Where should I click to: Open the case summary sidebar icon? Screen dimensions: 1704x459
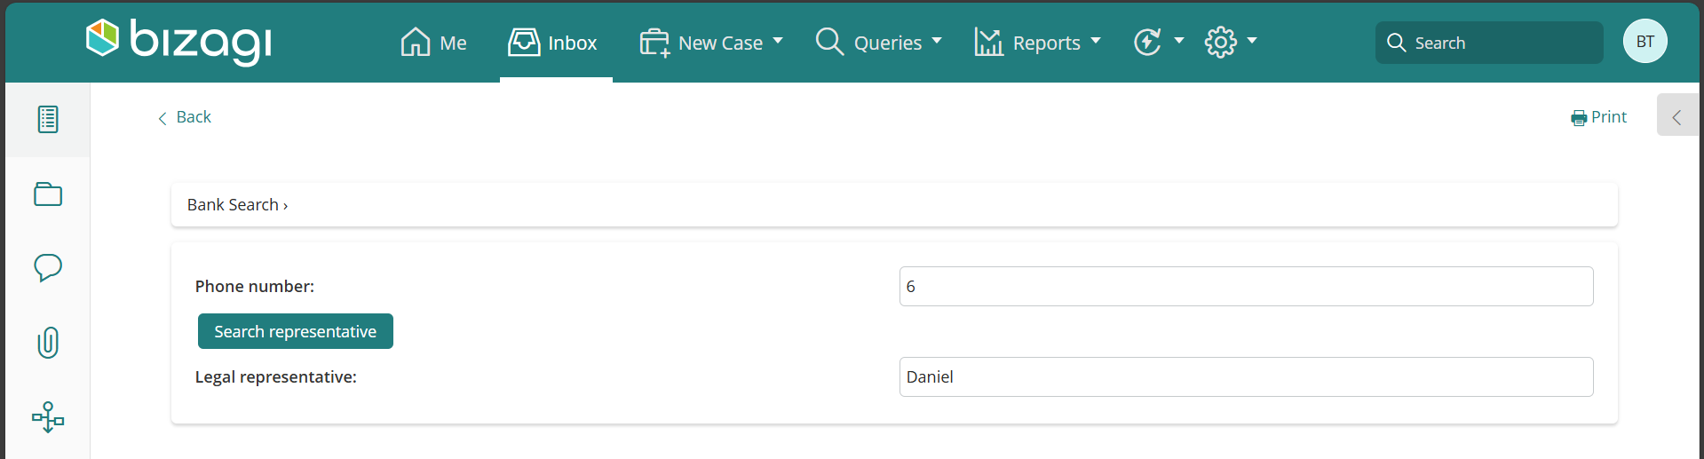click(x=48, y=119)
